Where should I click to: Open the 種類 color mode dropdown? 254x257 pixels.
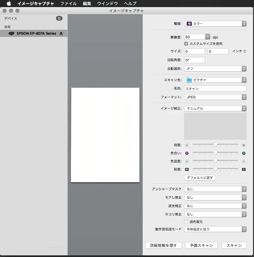(x=215, y=24)
